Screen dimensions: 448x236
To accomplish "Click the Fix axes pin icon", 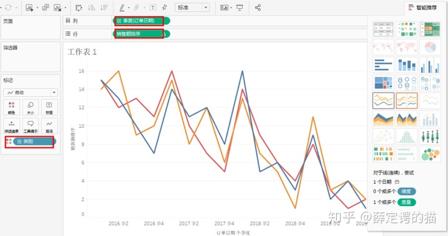I will click(x=164, y=7).
